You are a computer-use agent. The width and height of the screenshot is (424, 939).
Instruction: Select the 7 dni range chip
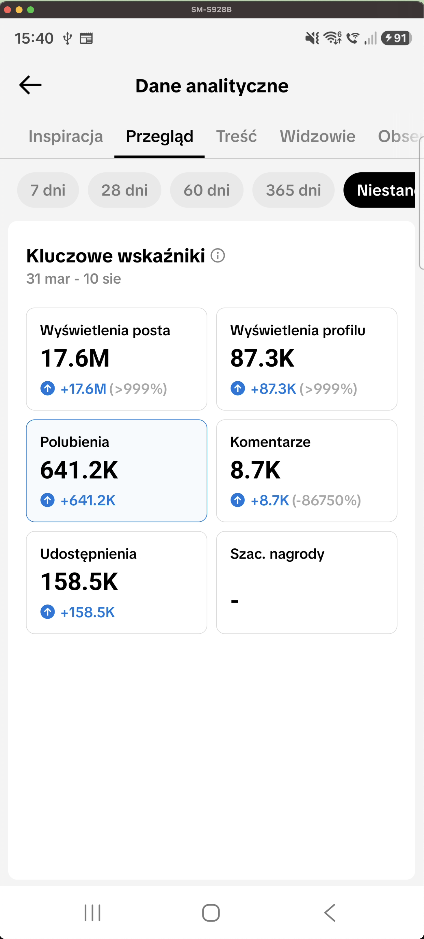[x=48, y=190]
